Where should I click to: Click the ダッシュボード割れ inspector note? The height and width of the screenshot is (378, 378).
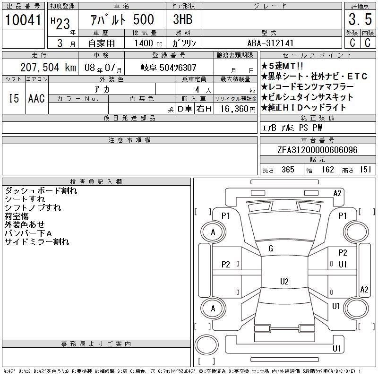pyautogui.click(x=41, y=191)
